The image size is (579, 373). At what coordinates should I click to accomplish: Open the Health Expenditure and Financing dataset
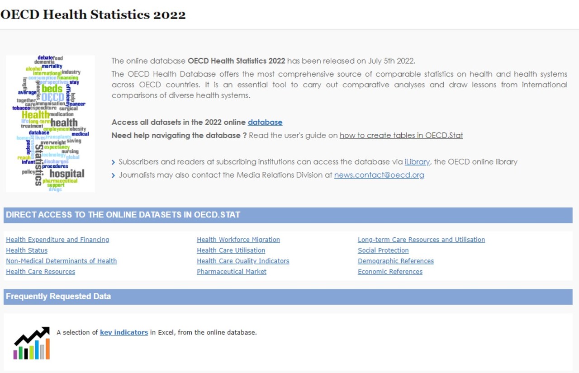(57, 240)
